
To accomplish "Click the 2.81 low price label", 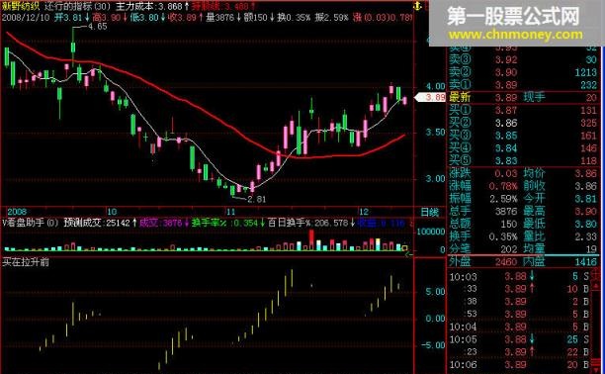I will pyautogui.click(x=257, y=199).
